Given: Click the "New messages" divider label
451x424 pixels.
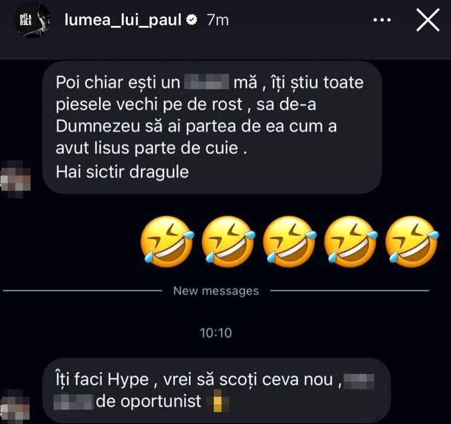Looking at the screenshot, I should 216,291.
